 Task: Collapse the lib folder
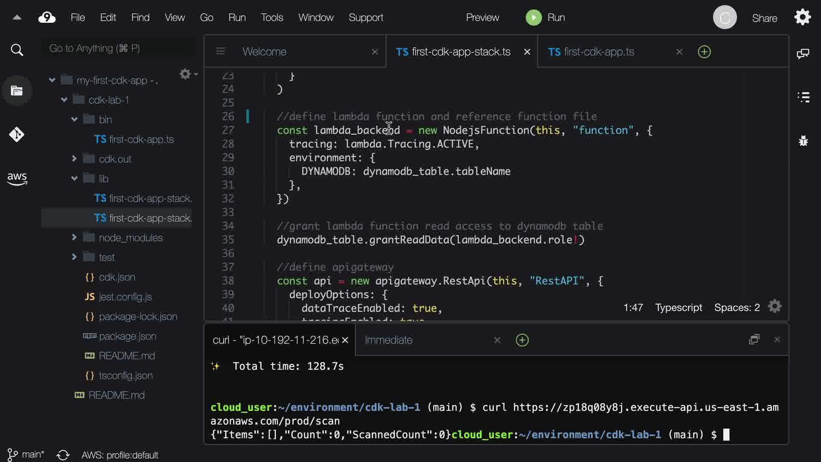[74, 178]
